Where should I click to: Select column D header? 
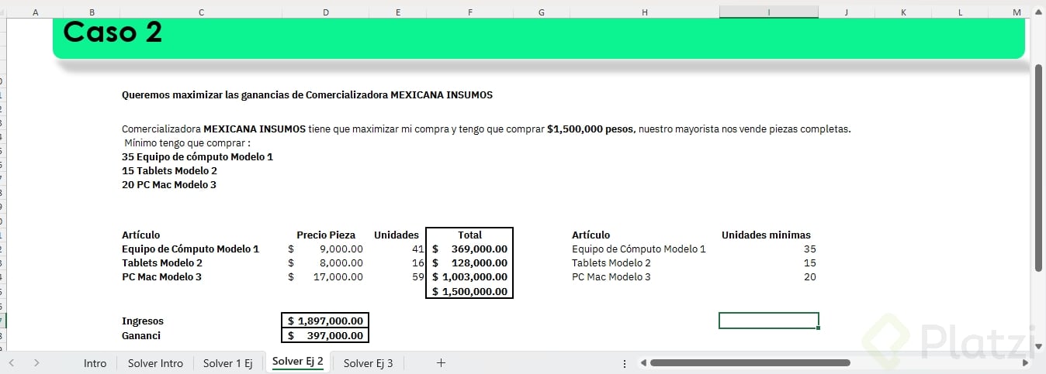[326, 12]
